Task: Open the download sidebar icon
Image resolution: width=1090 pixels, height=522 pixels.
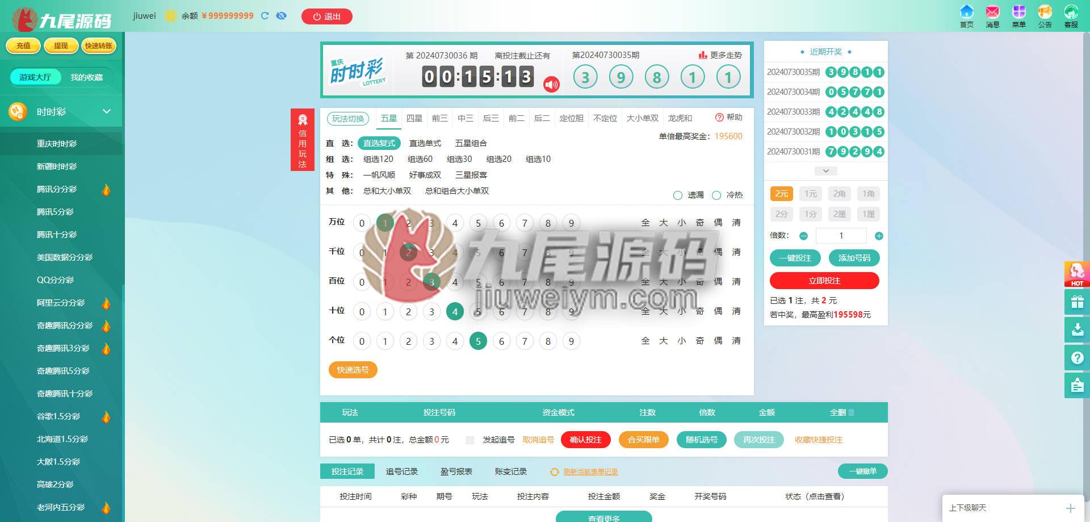Action: pos(1077,329)
